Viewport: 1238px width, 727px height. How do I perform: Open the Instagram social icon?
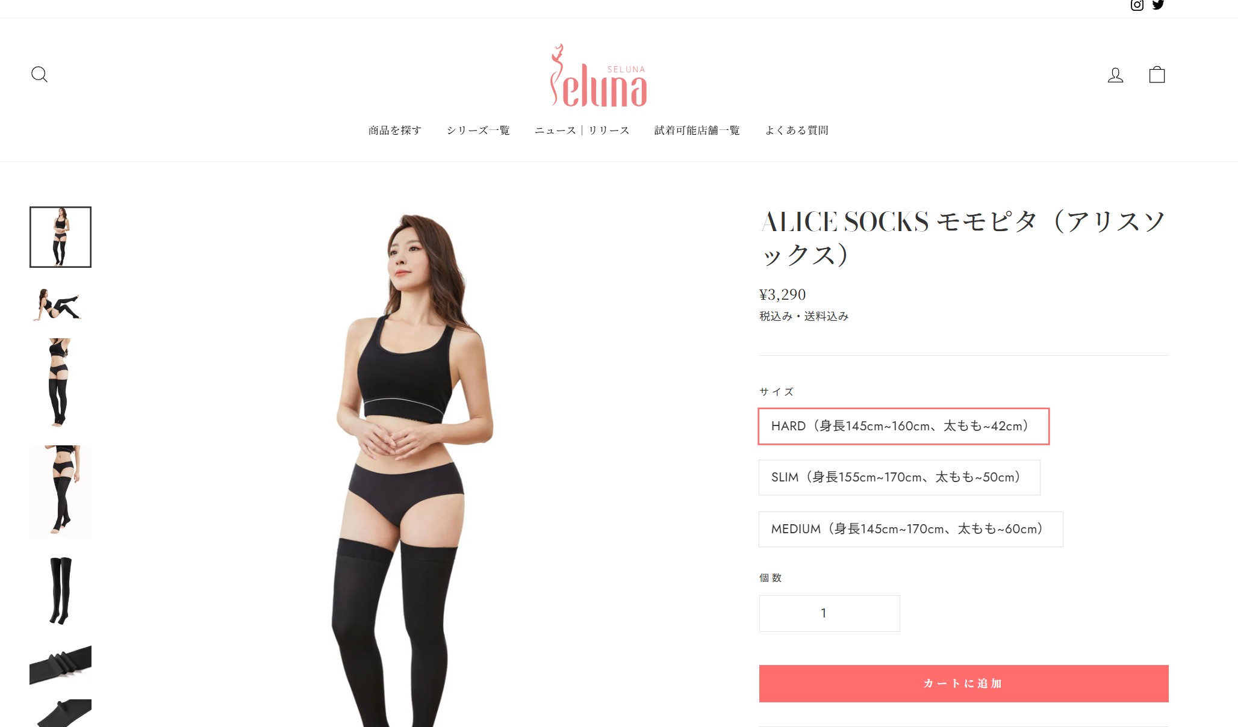click(x=1137, y=5)
